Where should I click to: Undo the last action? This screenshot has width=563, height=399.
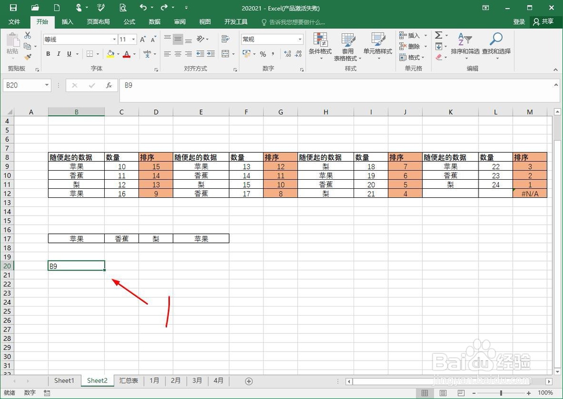[143, 7]
